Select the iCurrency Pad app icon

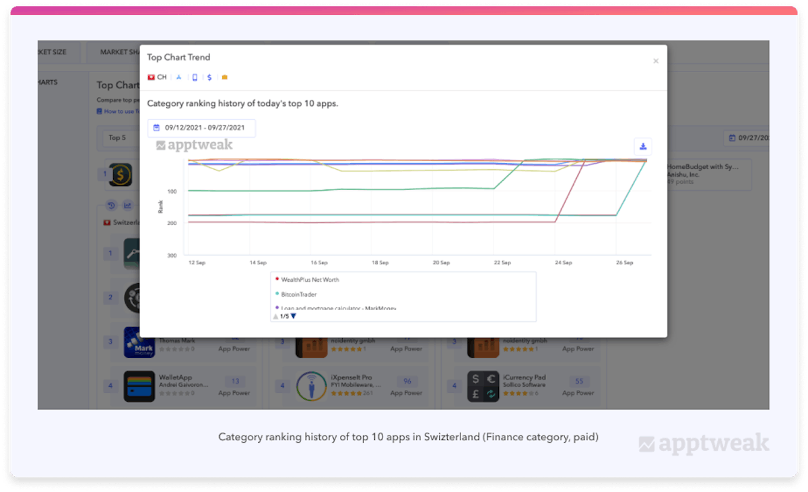tap(484, 386)
